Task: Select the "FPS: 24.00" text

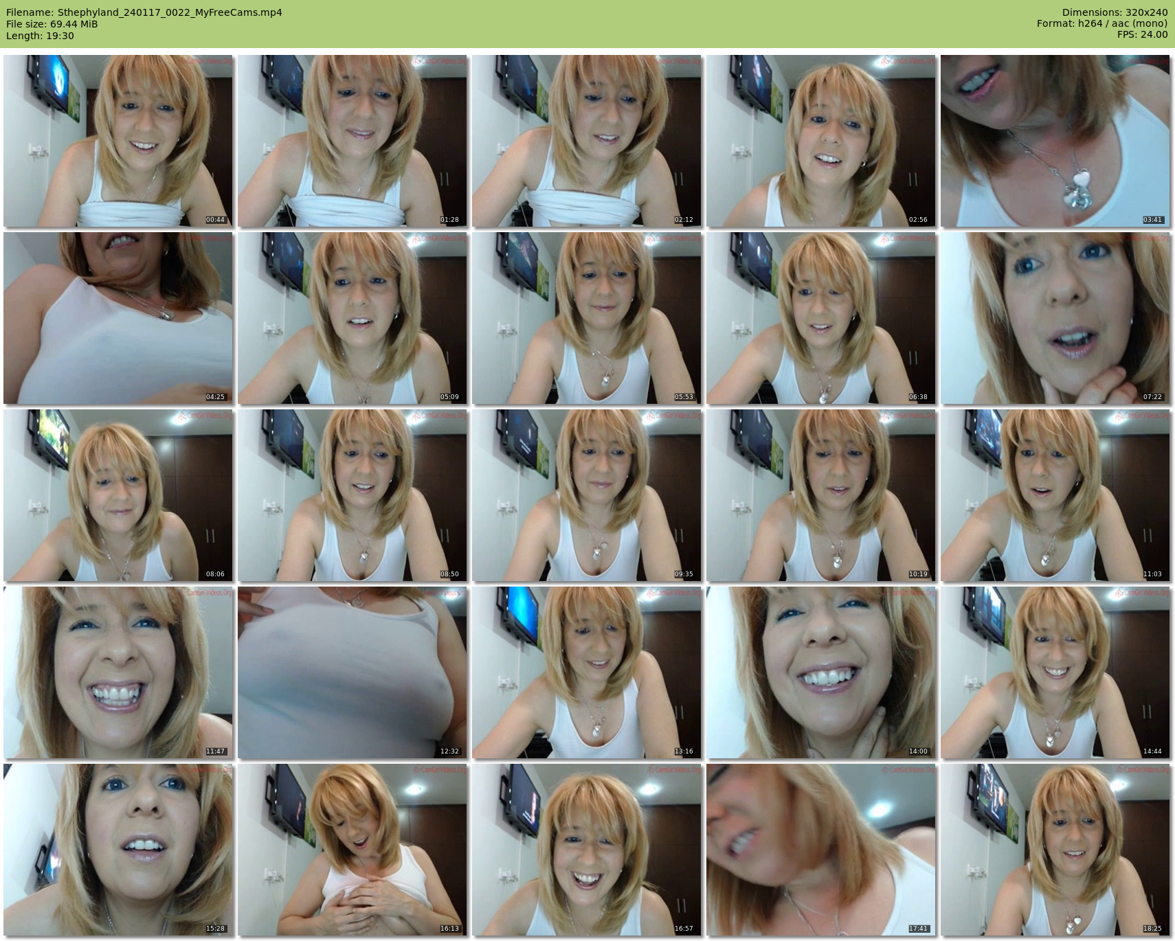Action: click(1143, 34)
